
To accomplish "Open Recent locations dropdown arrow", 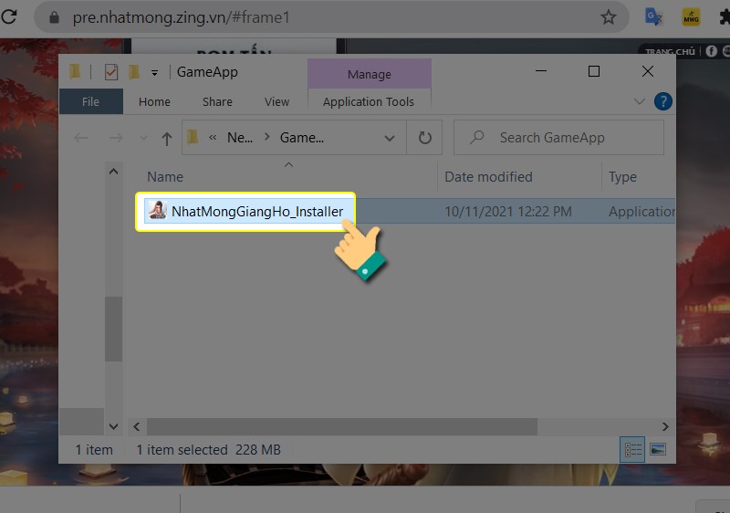I will point(143,138).
